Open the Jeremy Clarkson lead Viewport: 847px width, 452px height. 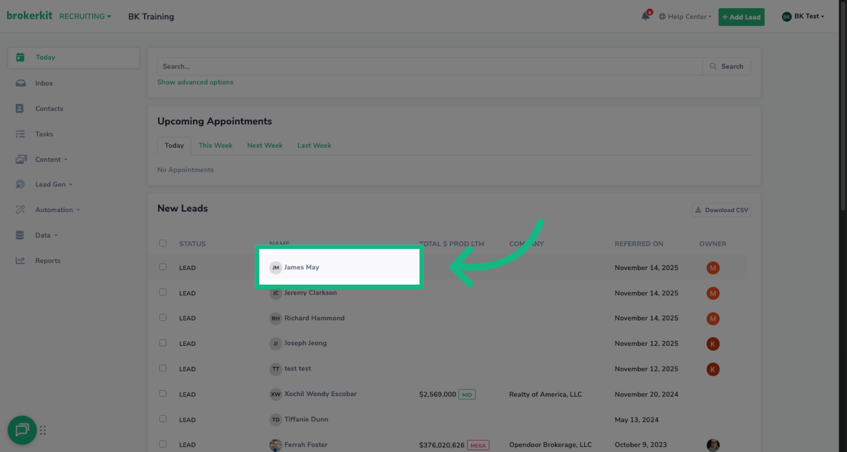click(x=311, y=293)
